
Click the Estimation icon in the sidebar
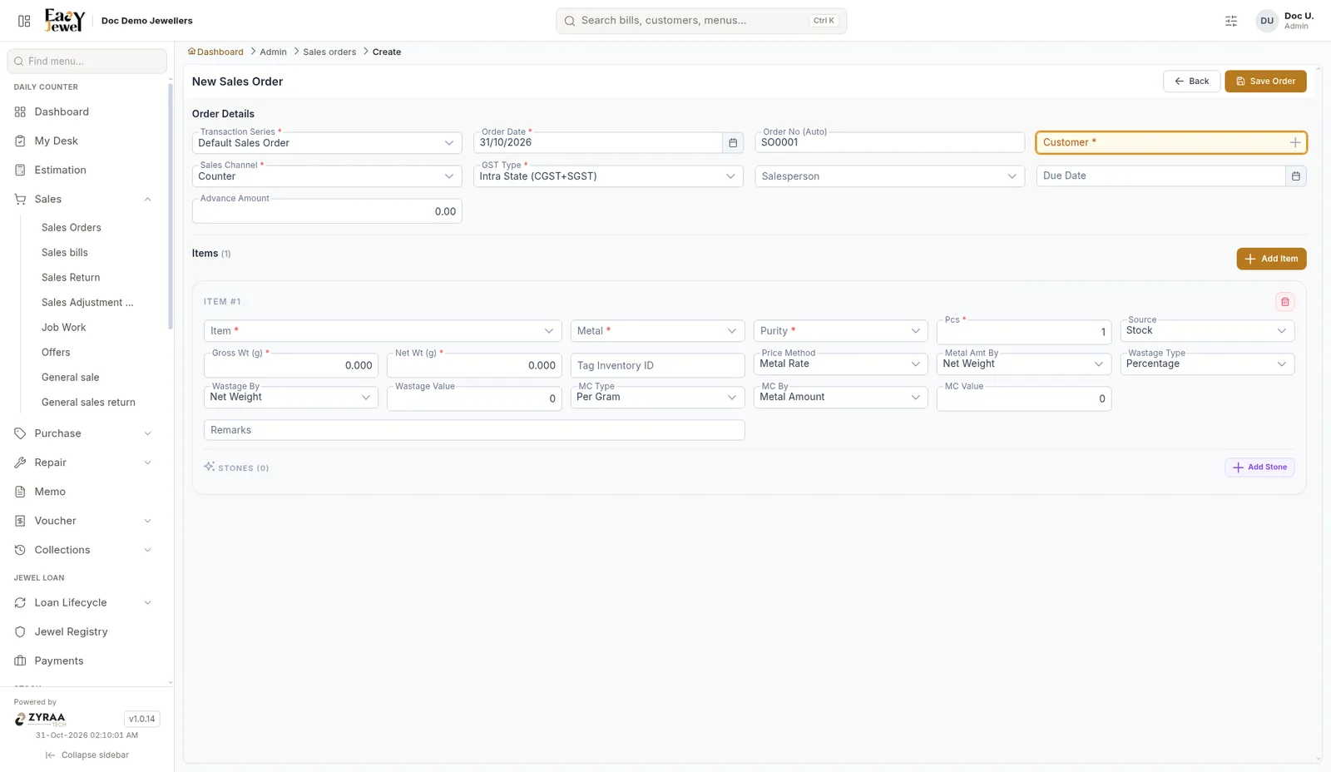20,170
